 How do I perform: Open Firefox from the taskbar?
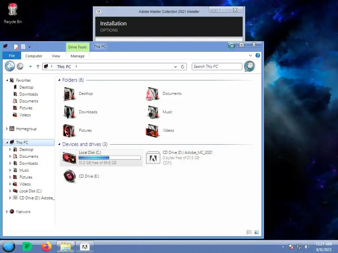(47, 246)
